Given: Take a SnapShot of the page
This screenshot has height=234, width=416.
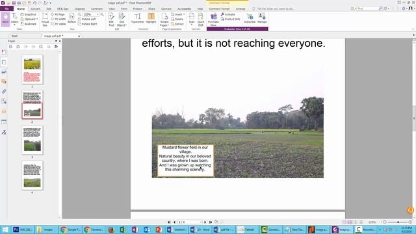Looking at the screenshot, I should 29,14.
